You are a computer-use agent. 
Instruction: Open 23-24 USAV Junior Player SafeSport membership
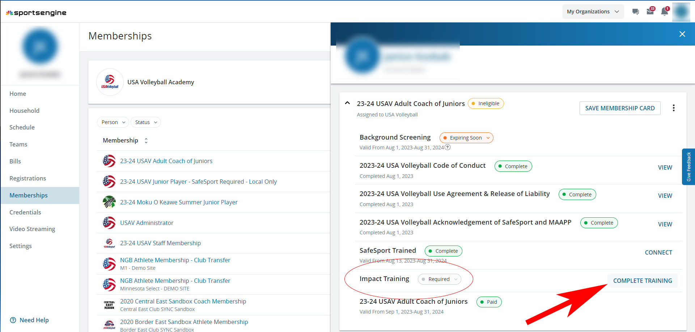(198, 182)
